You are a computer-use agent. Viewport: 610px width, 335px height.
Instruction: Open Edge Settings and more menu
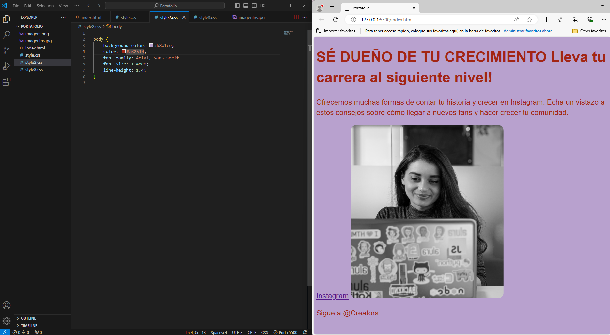click(x=604, y=20)
